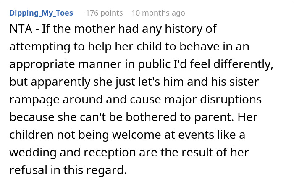Viewport: 294px width, 182px height.
Task: Click the word 'differently' in the comment
Action: [x=243, y=65]
